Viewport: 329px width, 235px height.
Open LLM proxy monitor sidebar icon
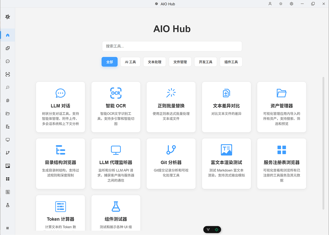(8, 140)
